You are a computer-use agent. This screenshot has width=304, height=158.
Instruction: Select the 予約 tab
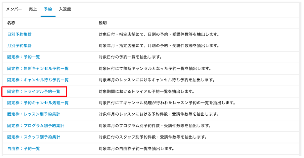pos(48,9)
